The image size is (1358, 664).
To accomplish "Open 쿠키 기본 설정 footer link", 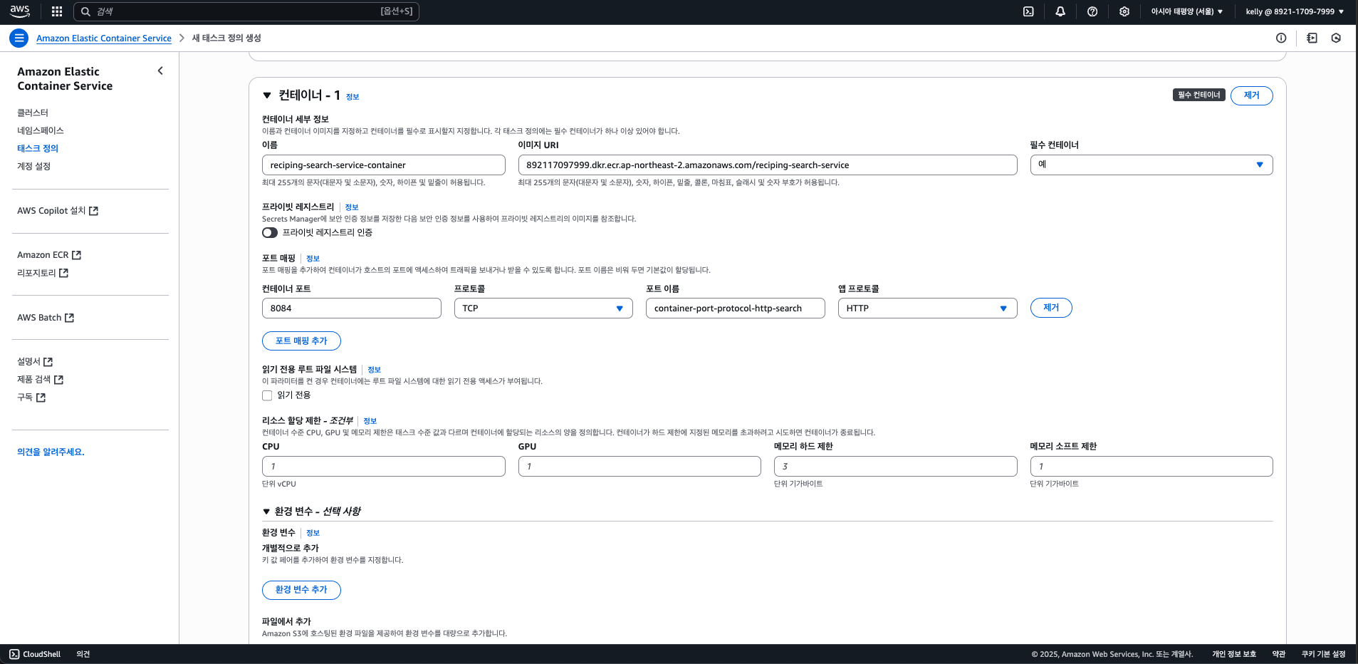I will (x=1324, y=654).
